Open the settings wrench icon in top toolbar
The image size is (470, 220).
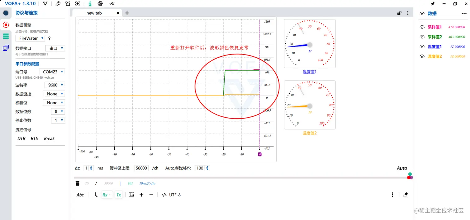[x=58, y=3]
